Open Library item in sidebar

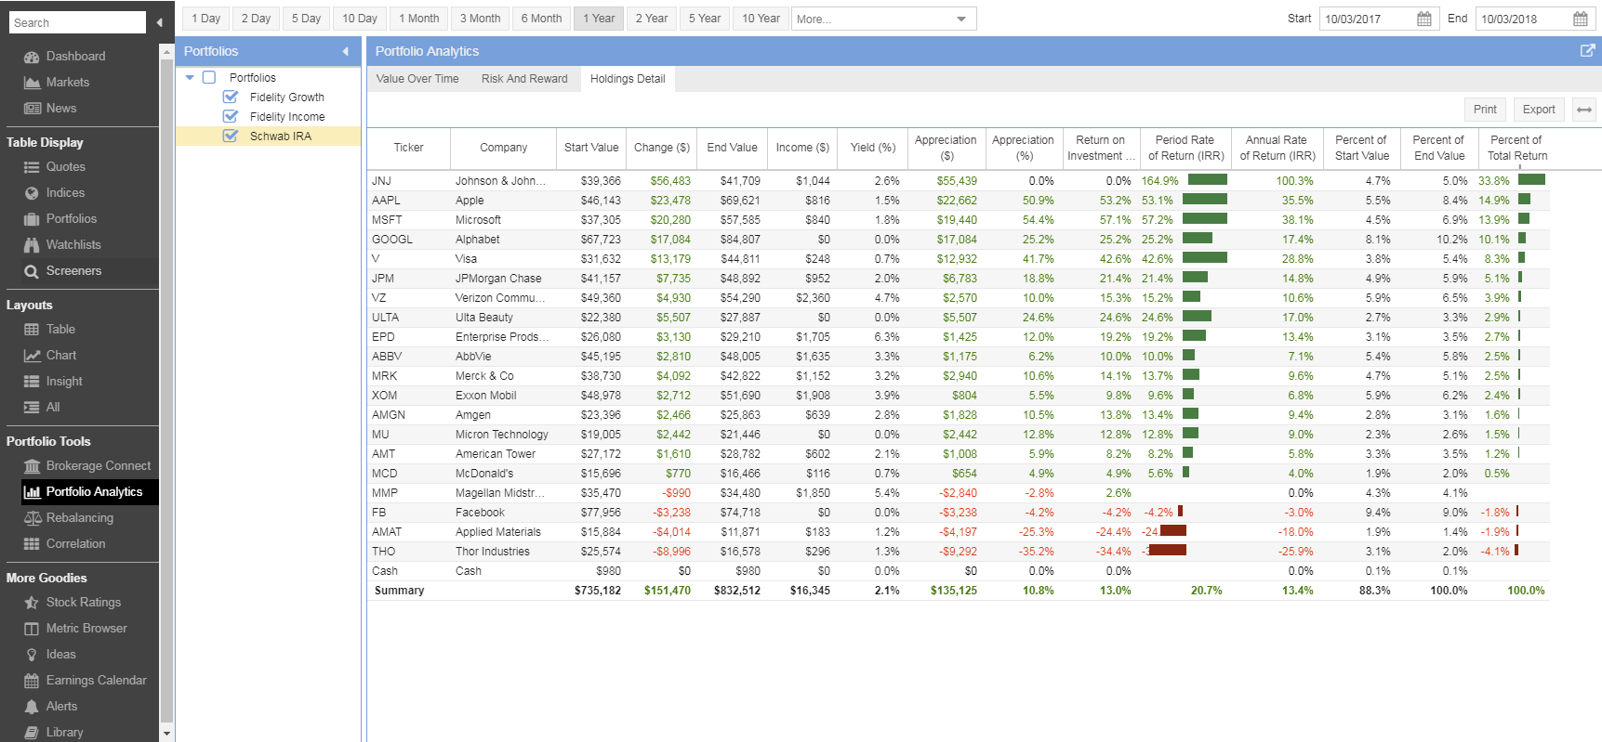64,733
